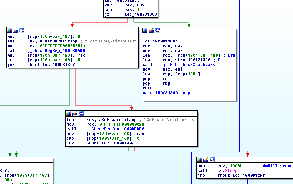Click cmp eax, 1 instruction
This screenshot has width=293, height=184.
[122, 10]
